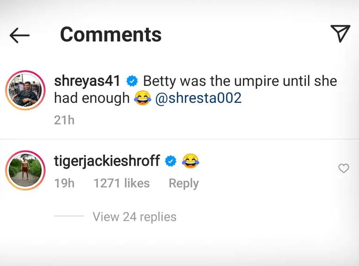359x266 pixels.
Task: Go back using the left arrow
Action: [x=20, y=35]
